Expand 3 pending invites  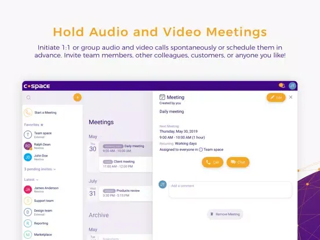coord(40,169)
